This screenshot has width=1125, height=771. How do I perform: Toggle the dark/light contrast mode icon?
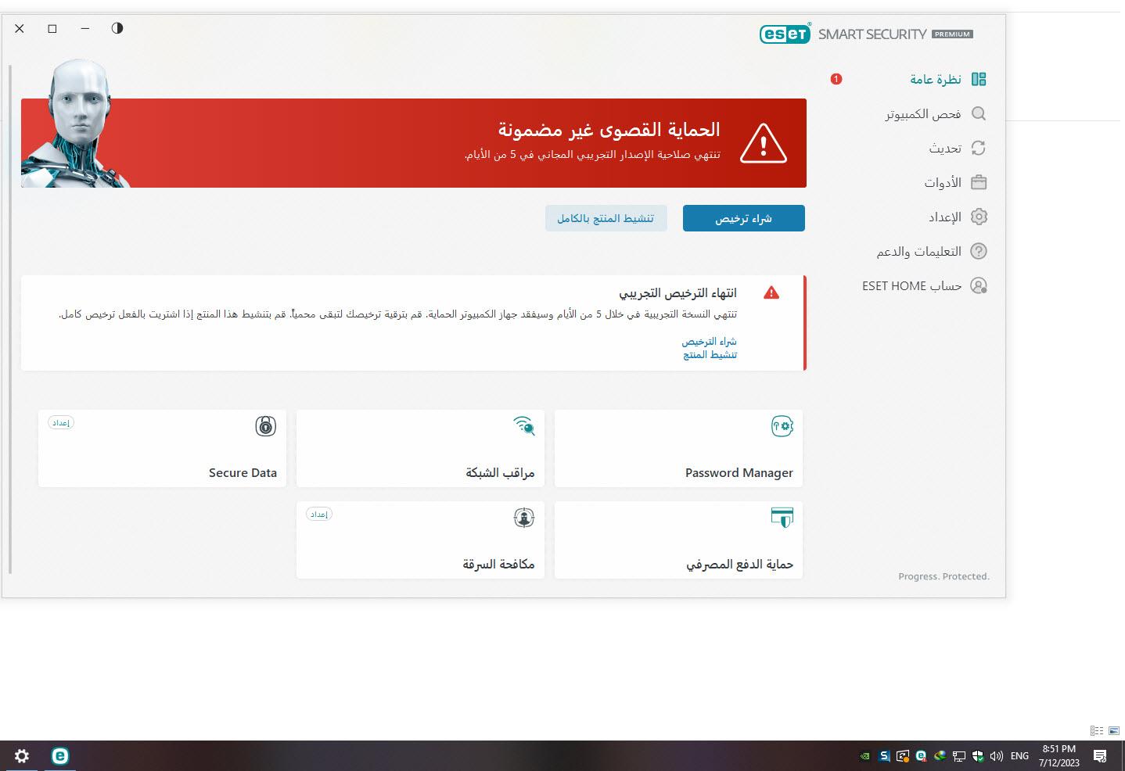pos(117,28)
